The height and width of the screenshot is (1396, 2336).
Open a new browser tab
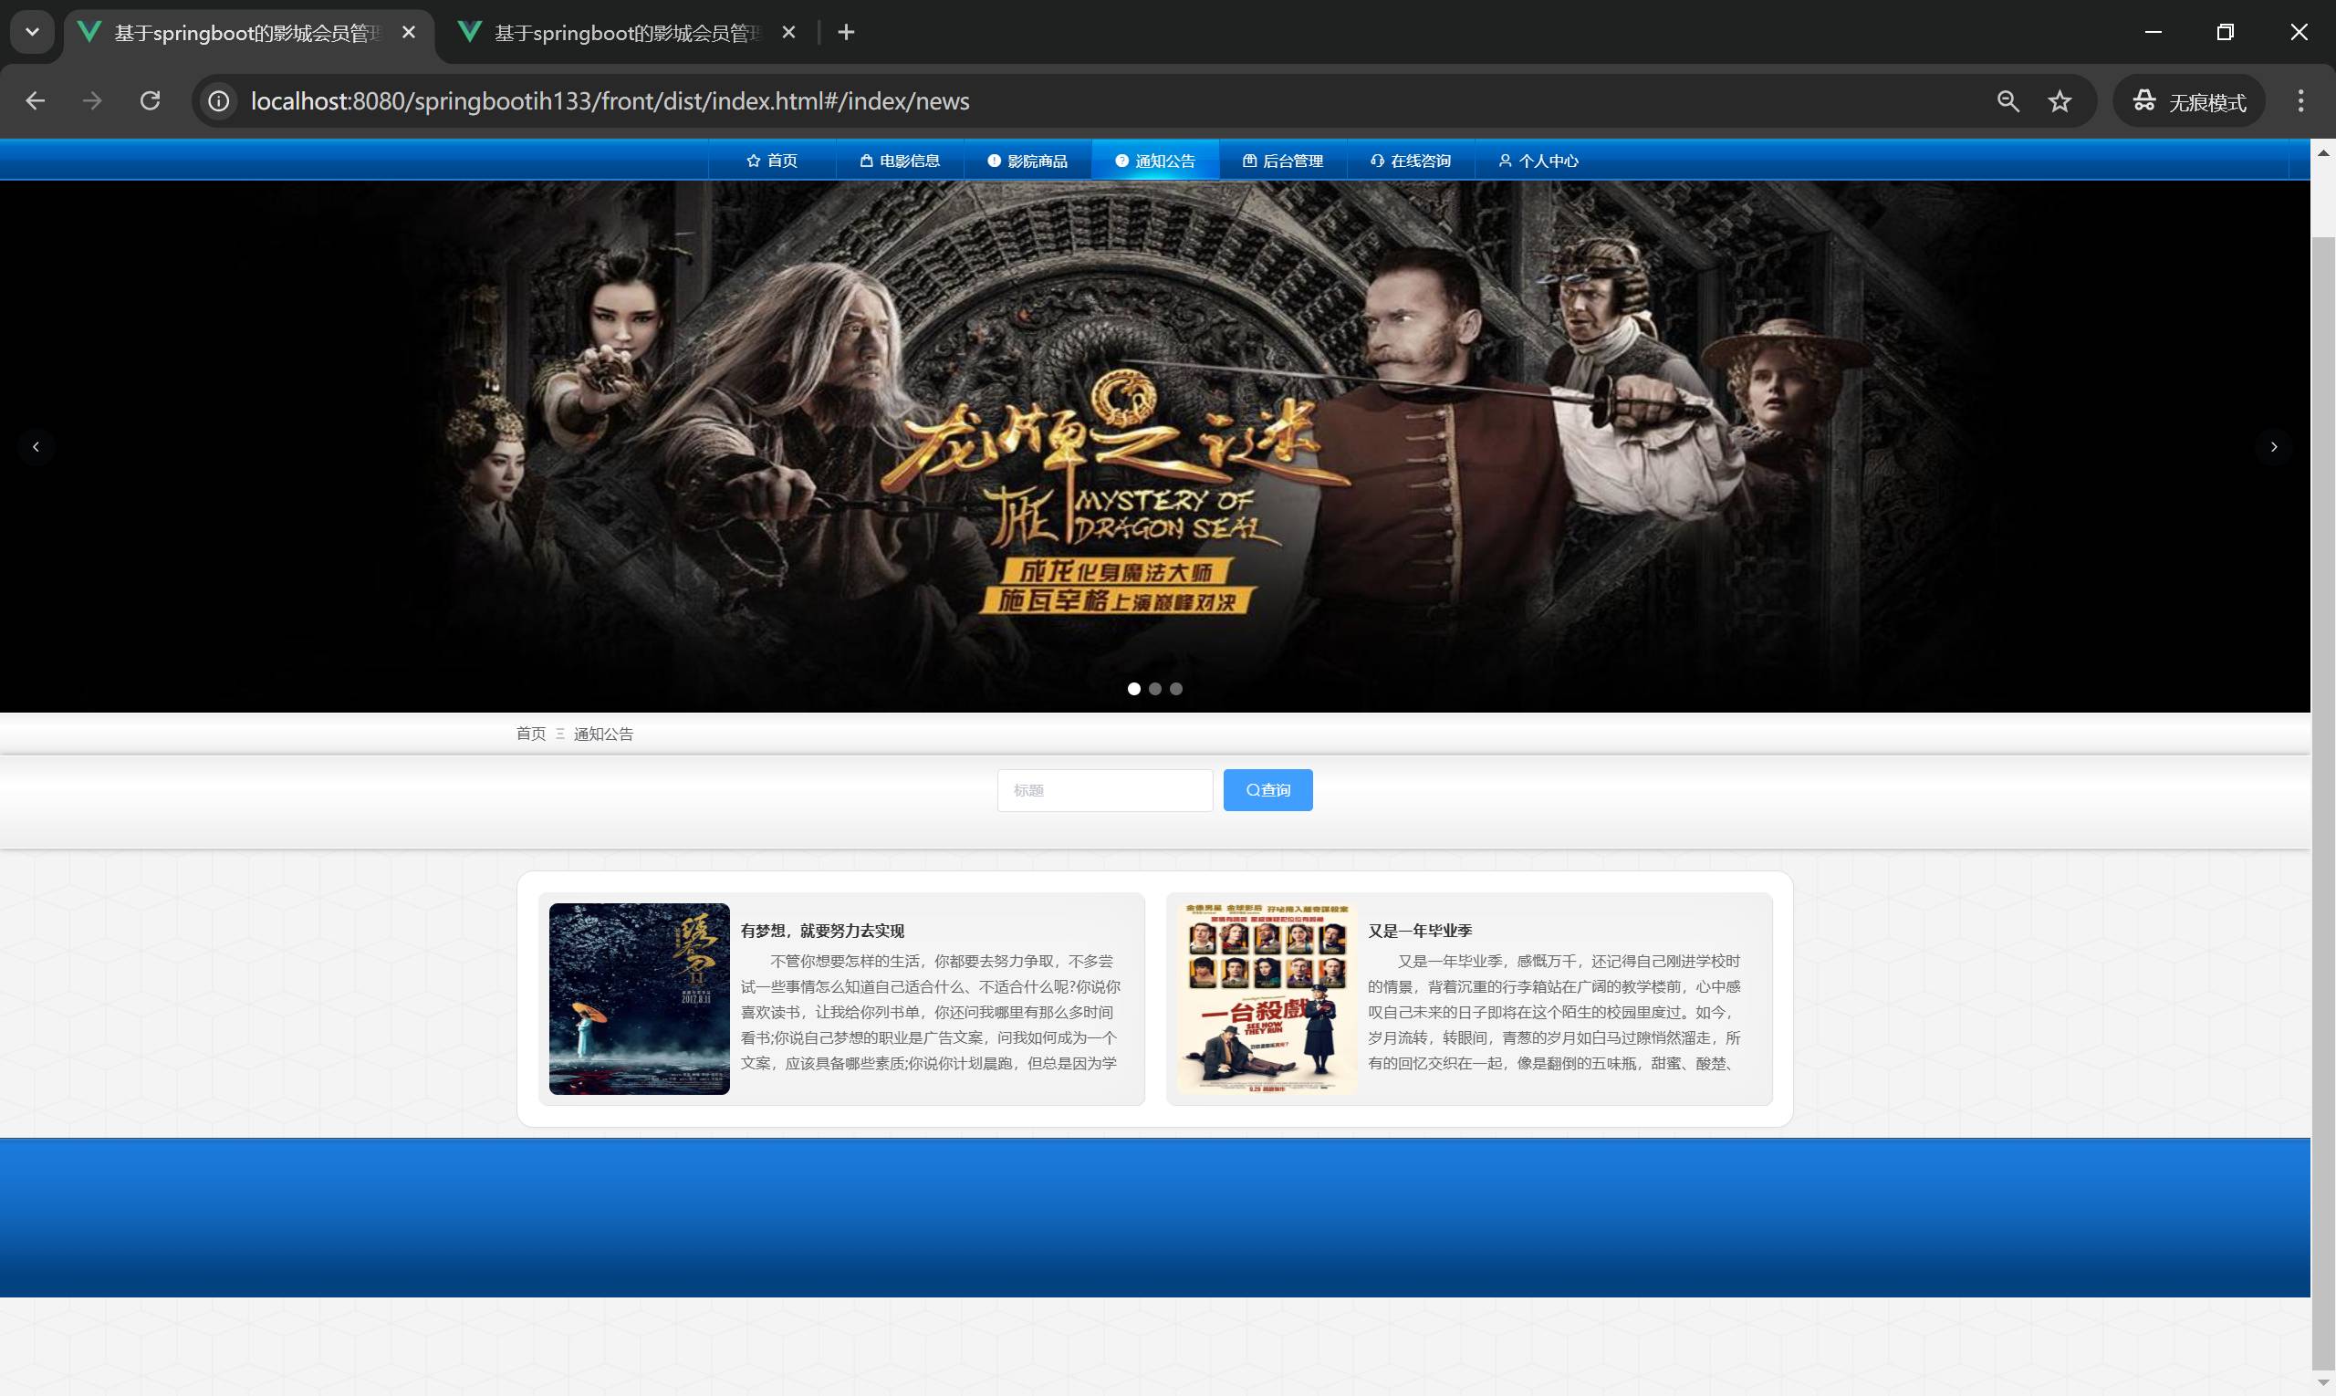(x=846, y=32)
